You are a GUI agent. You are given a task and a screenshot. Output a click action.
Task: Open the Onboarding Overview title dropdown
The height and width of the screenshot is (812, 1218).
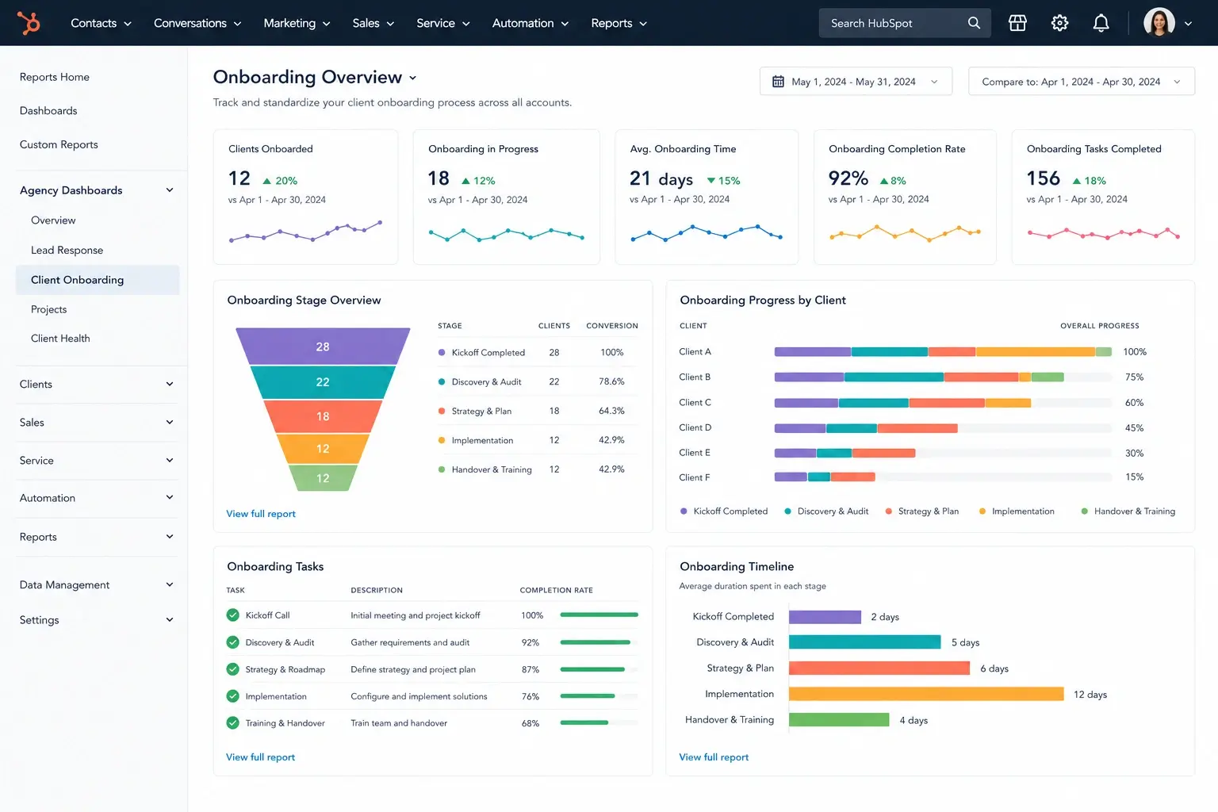[x=412, y=78]
